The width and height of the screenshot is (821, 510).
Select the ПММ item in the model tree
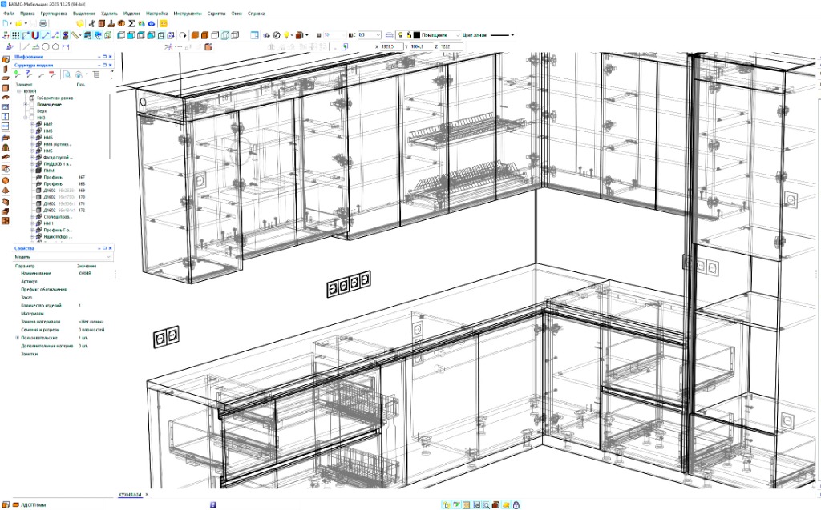pos(48,171)
